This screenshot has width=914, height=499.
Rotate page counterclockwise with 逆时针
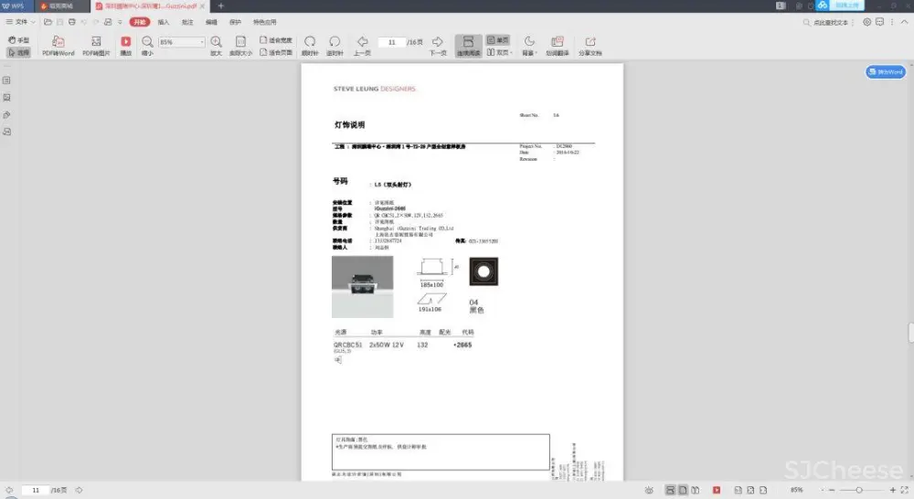tap(335, 42)
